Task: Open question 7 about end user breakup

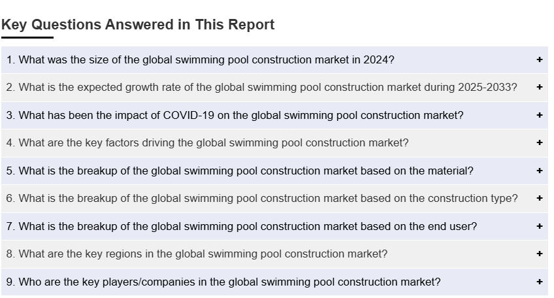Action: pos(242,226)
